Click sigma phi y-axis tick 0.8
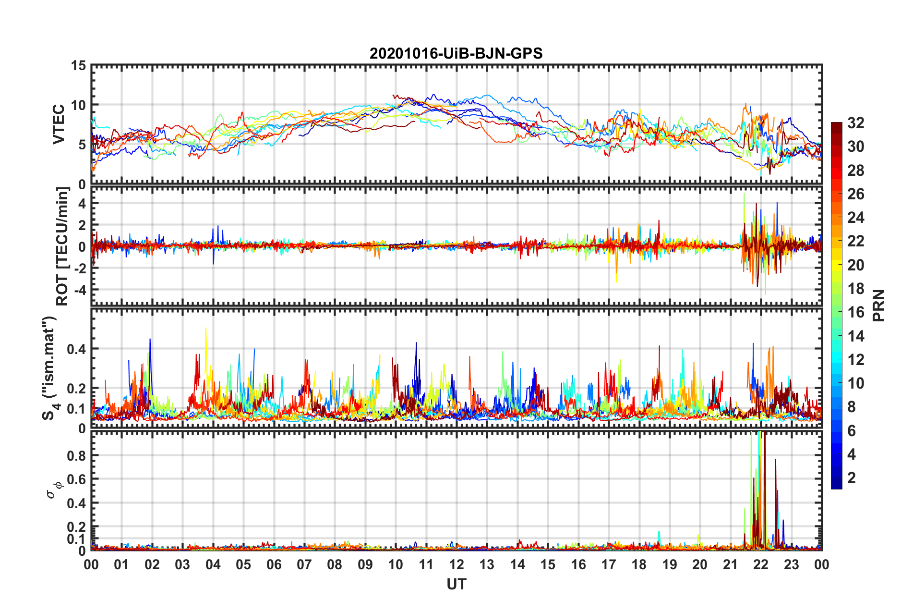The image size is (913, 611). tap(76, 455)
